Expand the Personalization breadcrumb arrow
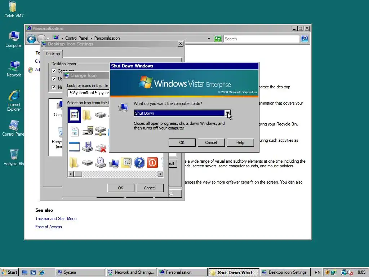369x277 pixels. click(x=91, y=38)
